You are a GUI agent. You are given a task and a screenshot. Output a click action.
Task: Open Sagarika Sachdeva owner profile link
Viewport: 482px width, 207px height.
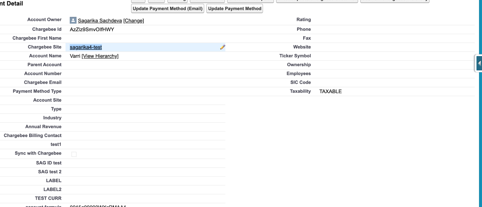click(100, 21)
